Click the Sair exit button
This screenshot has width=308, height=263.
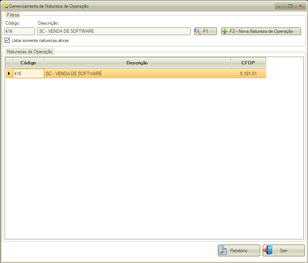[x=284, y=250]
